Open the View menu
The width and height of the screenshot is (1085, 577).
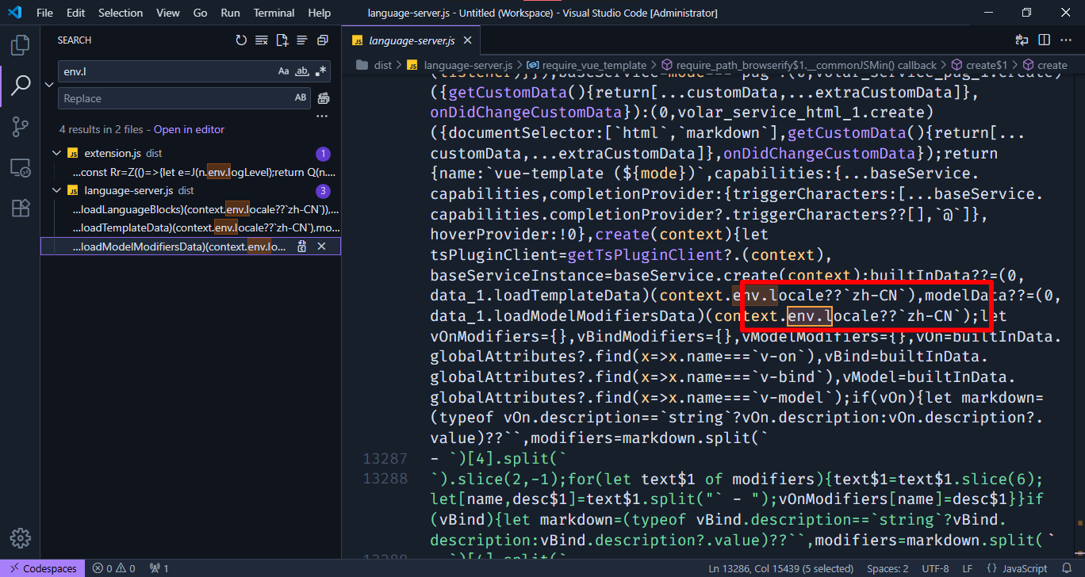point(168,13)
